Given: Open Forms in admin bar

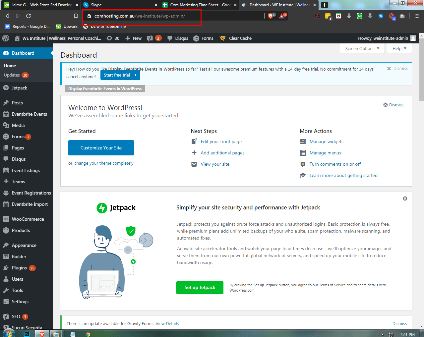Looking at the screenshot, I should (x=203, y=38).
